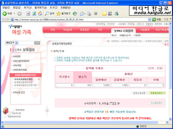The width and height of the screenshot is (173, 129).
Task: Click the horizontal scrollbar right arrow
Action: coord(167,122)
